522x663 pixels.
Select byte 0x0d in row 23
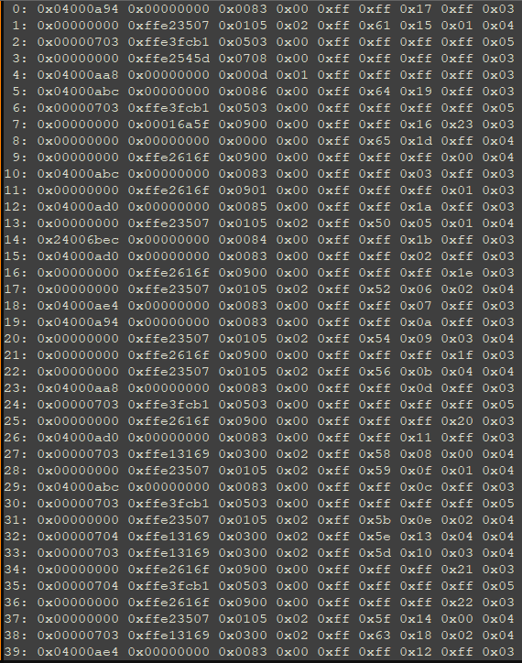pos(416,388)
